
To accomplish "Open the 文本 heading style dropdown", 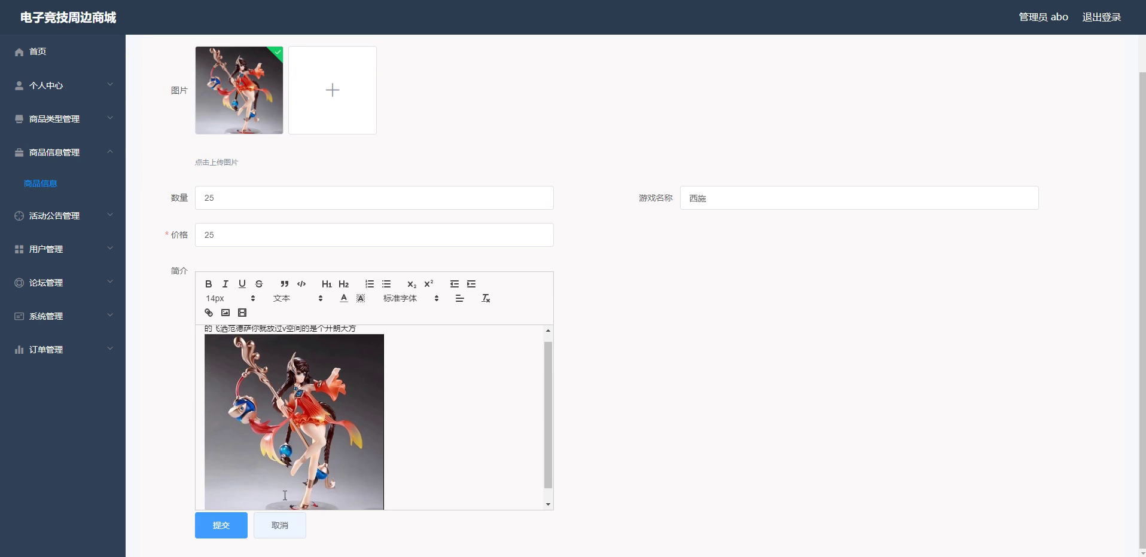I will 298,298.
